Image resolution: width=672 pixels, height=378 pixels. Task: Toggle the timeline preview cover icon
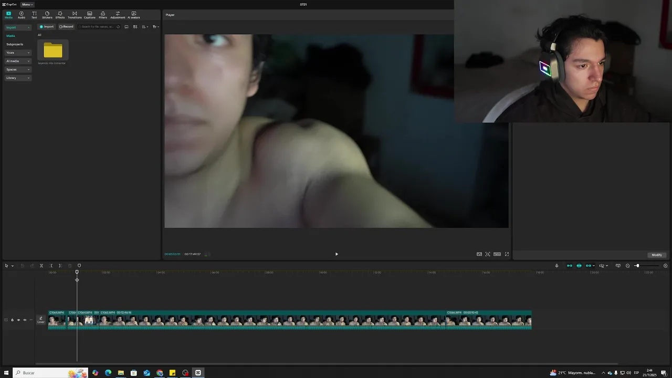(618, 266)
